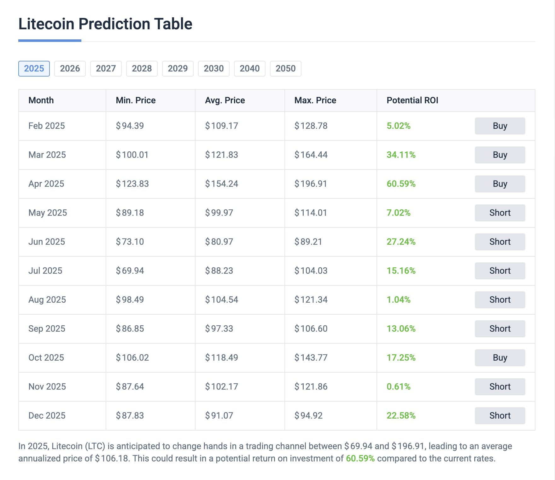Viewport: 555px width, 480px height.
Task: Click the 0.61% ROI value
Action: [x=399, y=387]
